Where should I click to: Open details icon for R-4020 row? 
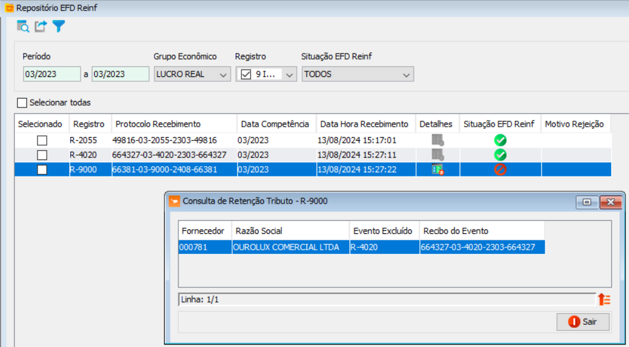(438, 155)
